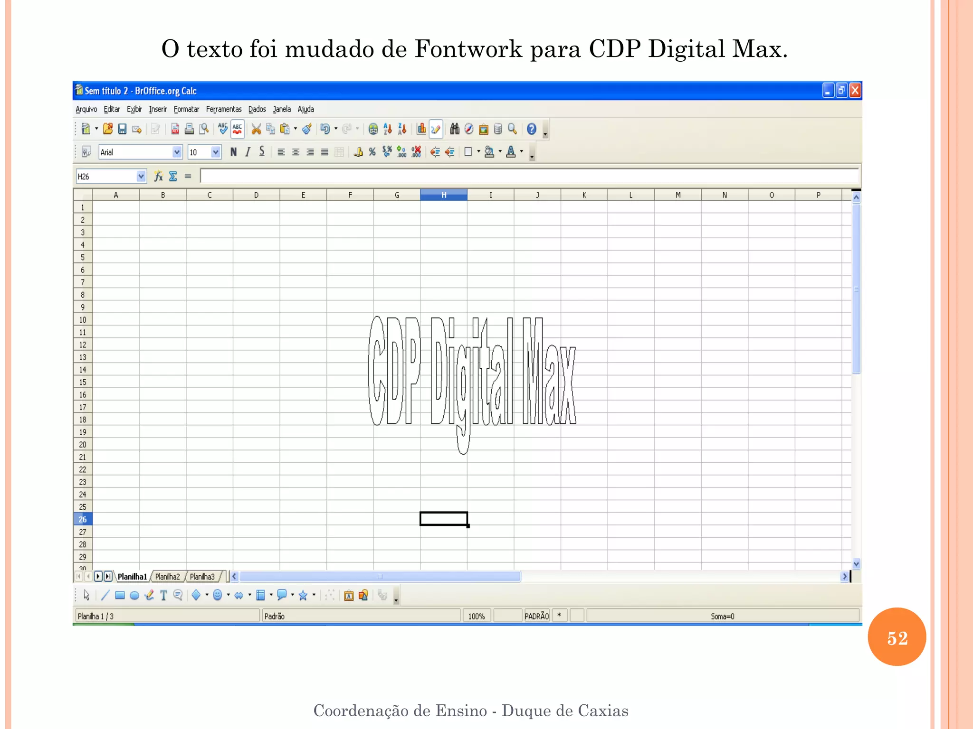The width and height of the screenshot is (973, 729).
Task: Open the Function Wizard icon
Action: click(158, 177)
